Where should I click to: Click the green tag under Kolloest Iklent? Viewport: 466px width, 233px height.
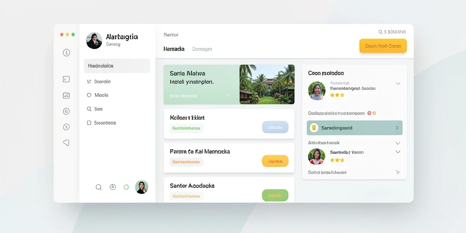[187, 128]
